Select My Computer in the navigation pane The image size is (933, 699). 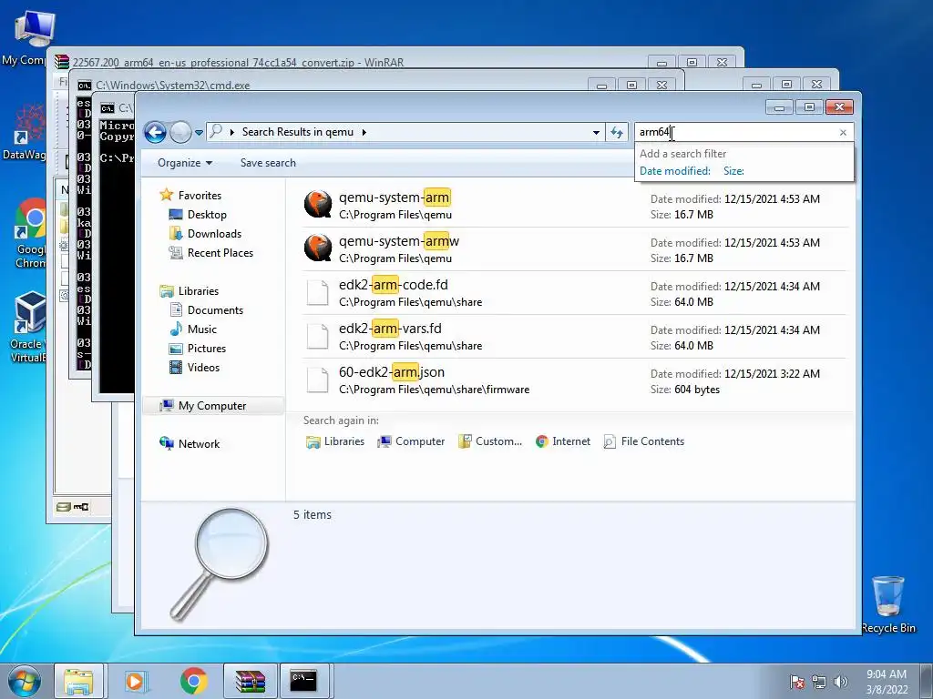tap(211, 405)
